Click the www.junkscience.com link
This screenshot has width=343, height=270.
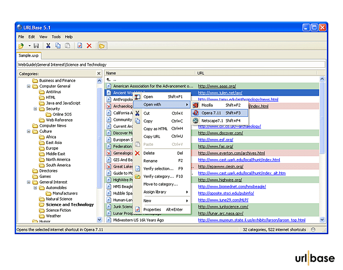[223, 207]
